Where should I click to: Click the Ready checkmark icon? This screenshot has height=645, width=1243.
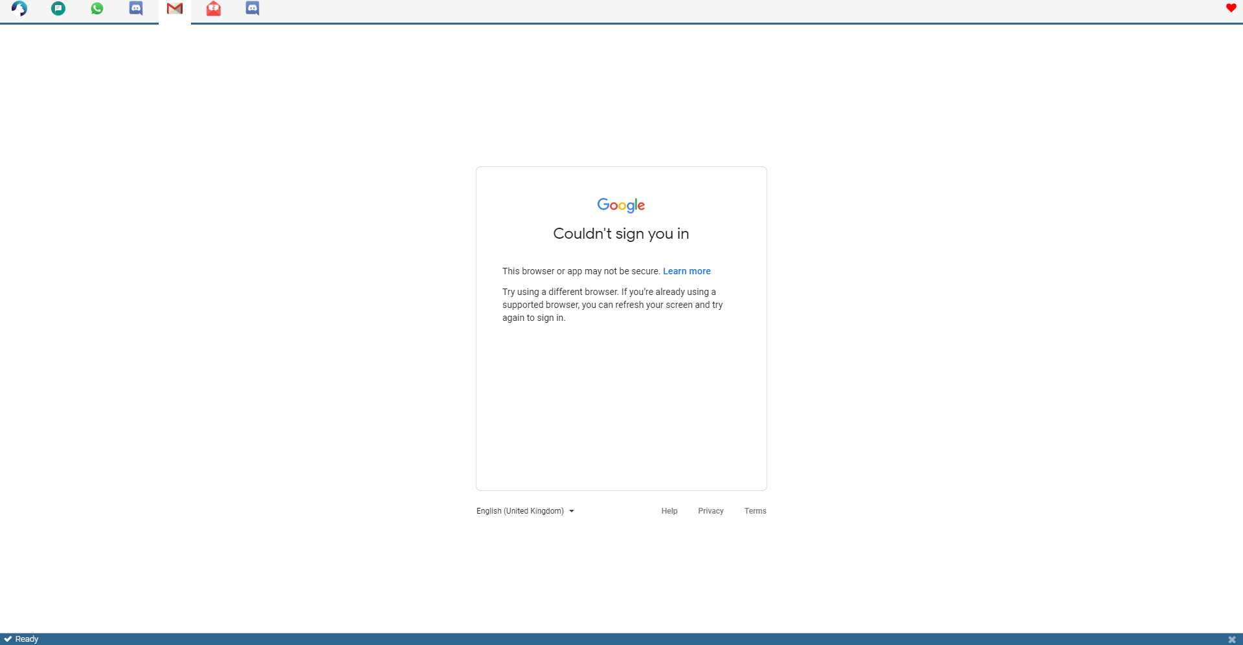pos(8,639)
